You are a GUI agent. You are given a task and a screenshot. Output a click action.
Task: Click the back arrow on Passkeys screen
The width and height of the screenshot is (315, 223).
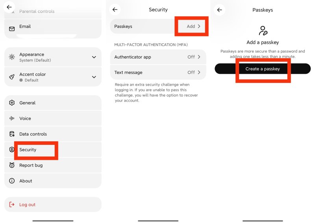pyautogui.click(x=220, y=9)
